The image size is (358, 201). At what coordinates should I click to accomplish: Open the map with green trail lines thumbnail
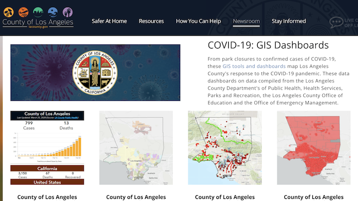pos(225,148)
